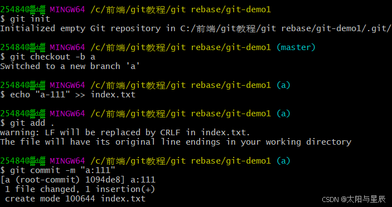Click "working directory" at the warning's end
This screenshot has width=392, height=207.
(308, 142)
